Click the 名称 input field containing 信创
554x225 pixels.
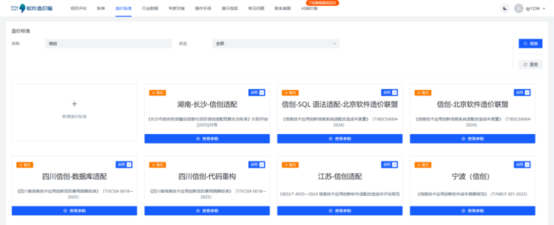108,44
